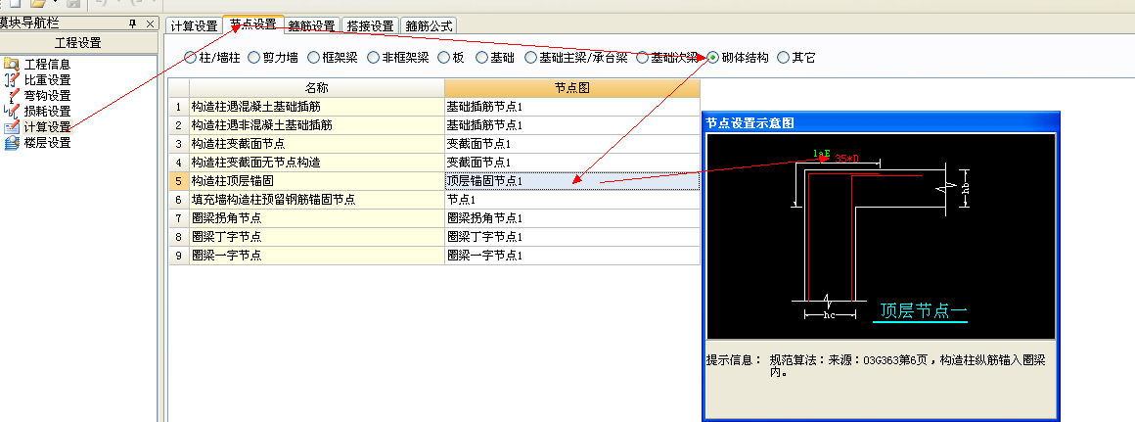
Task: Click 基础插筋节点1 cell in row 2
Action: coord(572,125)
